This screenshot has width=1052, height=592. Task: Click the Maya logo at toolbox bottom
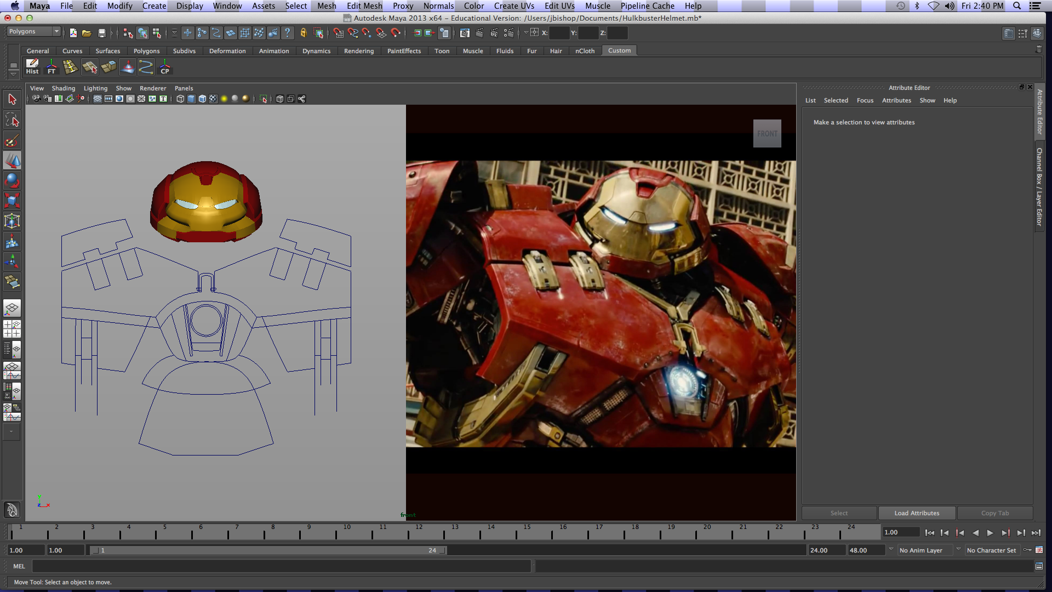[12, 510]
